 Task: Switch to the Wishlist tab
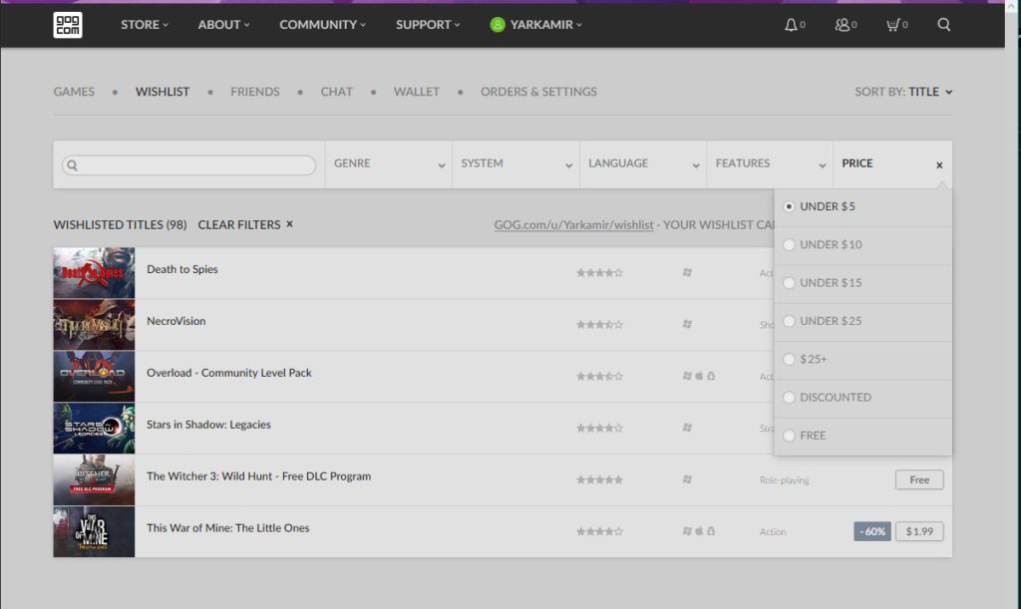163,92
